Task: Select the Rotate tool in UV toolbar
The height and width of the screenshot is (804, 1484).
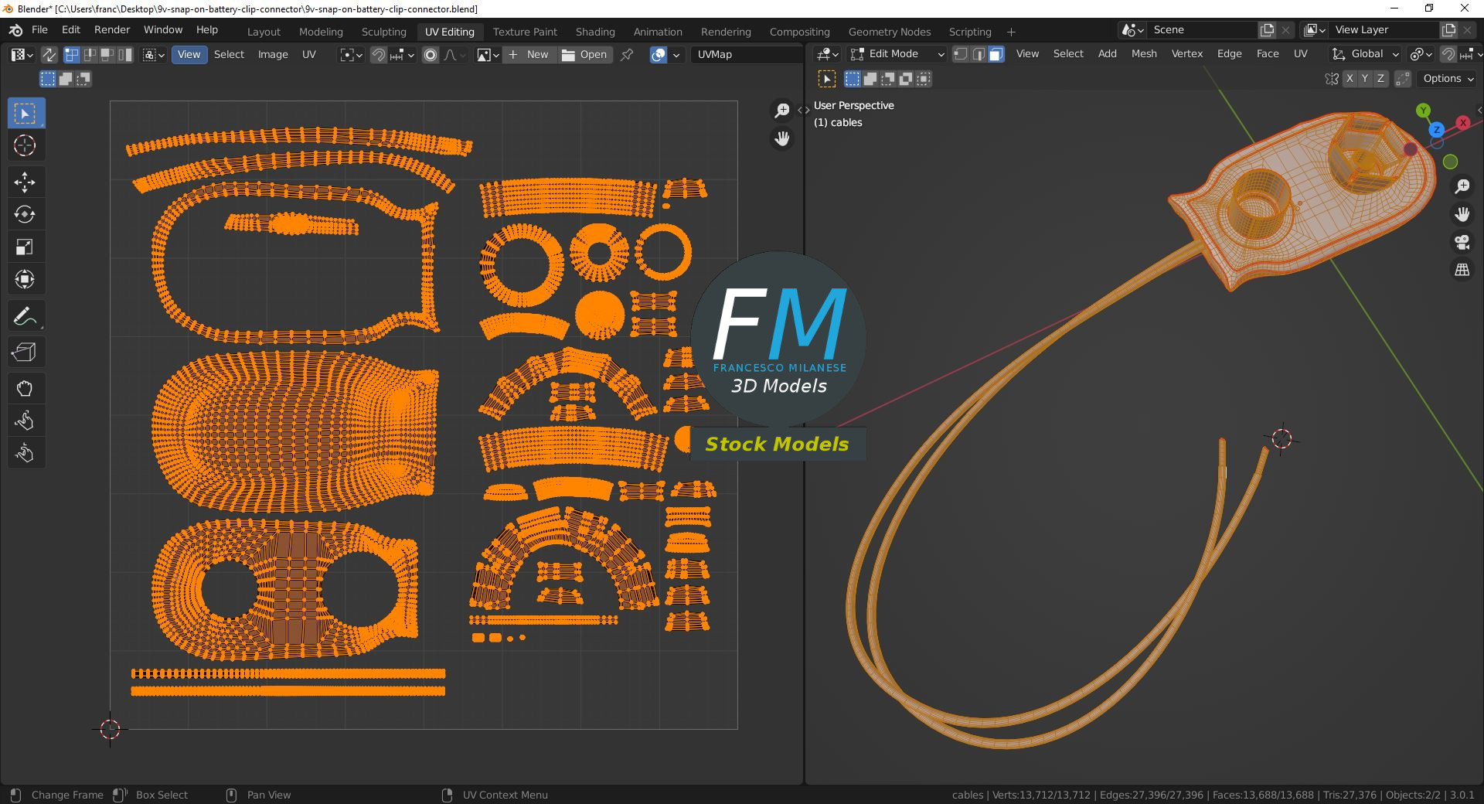Action: [25, 215]
